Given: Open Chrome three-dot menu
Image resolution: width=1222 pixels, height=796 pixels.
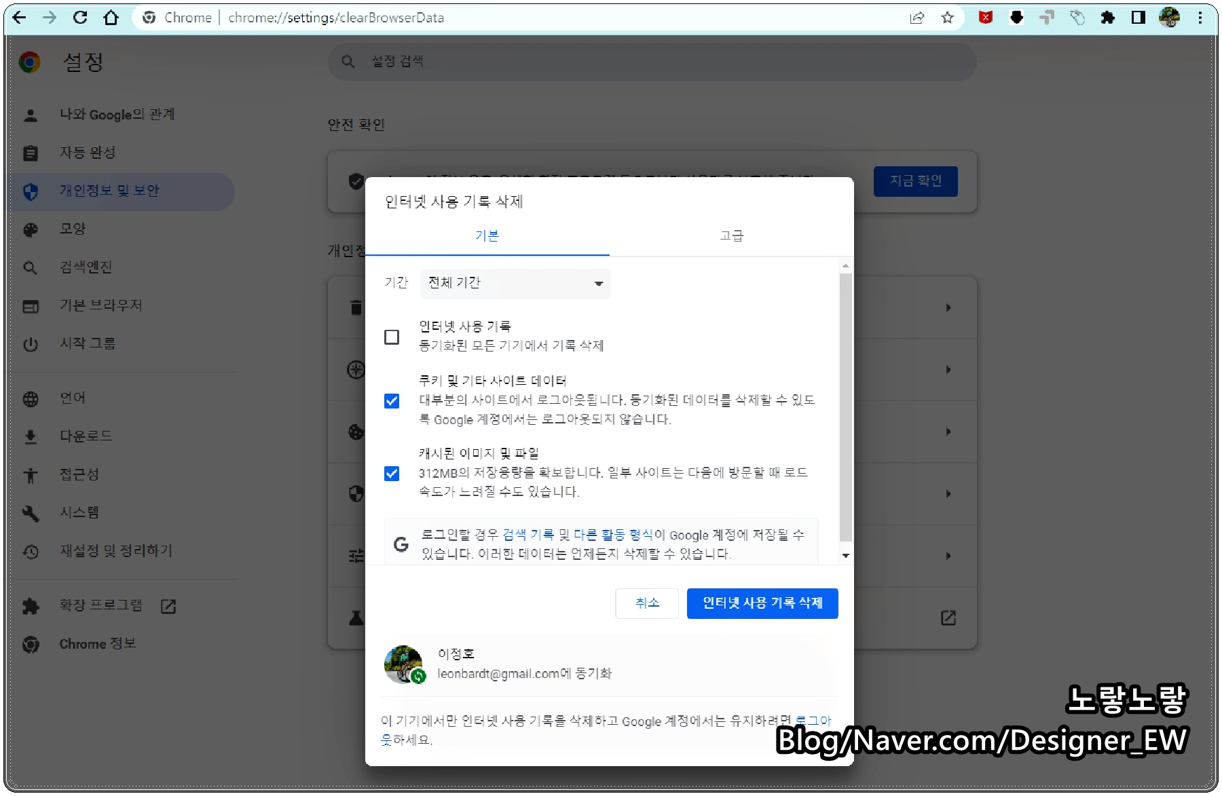Looking at the screenshot, I should [1200, 18].
